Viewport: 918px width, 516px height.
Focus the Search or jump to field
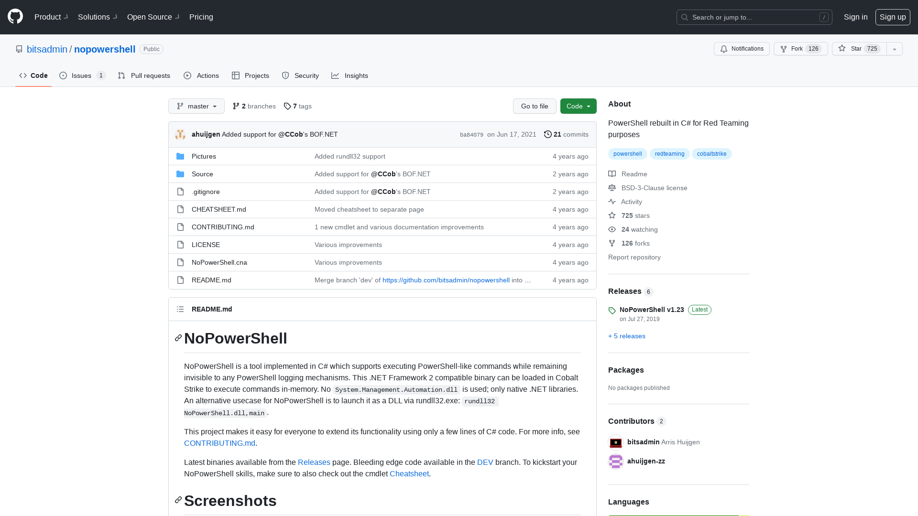pyautogui.click(x=754, y=17)
